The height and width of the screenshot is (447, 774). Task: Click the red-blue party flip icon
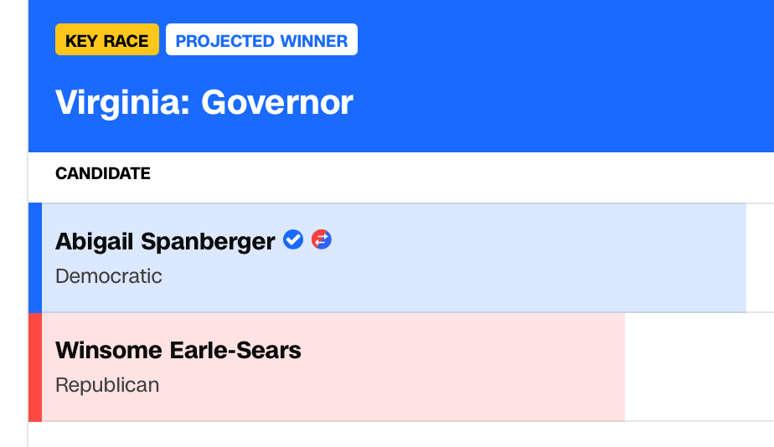click(x=322, y=240)
